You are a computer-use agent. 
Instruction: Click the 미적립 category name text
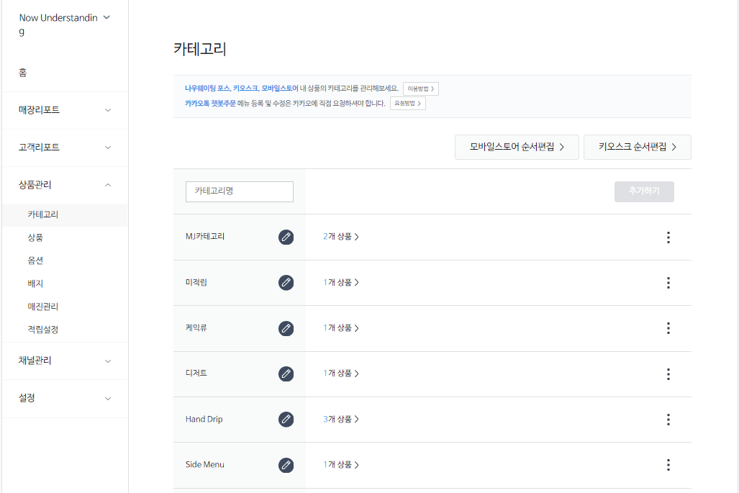[196, 282]
